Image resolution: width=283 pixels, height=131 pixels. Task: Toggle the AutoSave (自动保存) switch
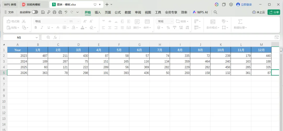tap(35, 12)
